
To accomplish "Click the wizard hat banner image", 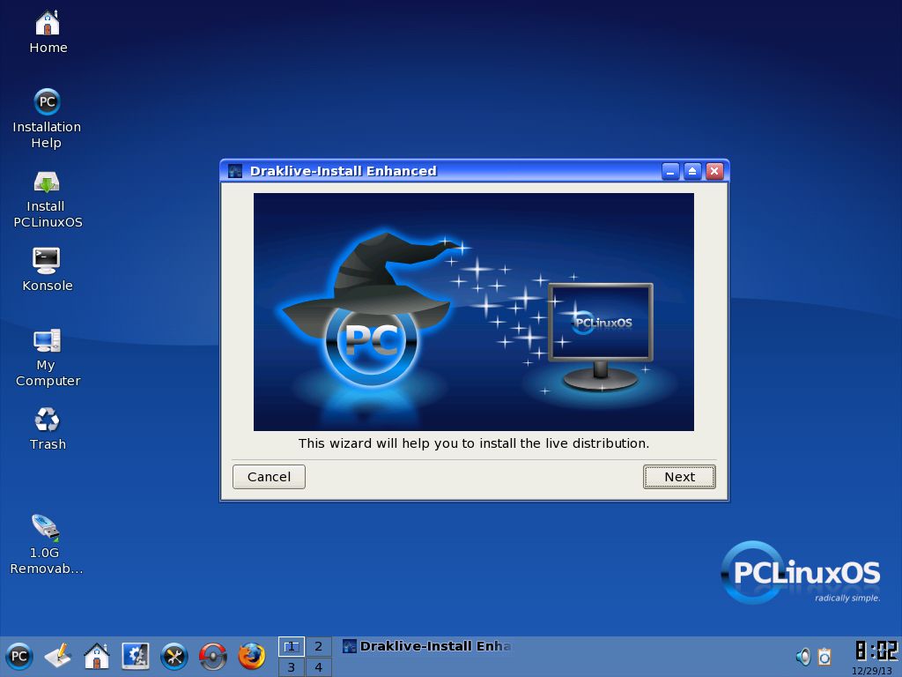I will point(474,311).
